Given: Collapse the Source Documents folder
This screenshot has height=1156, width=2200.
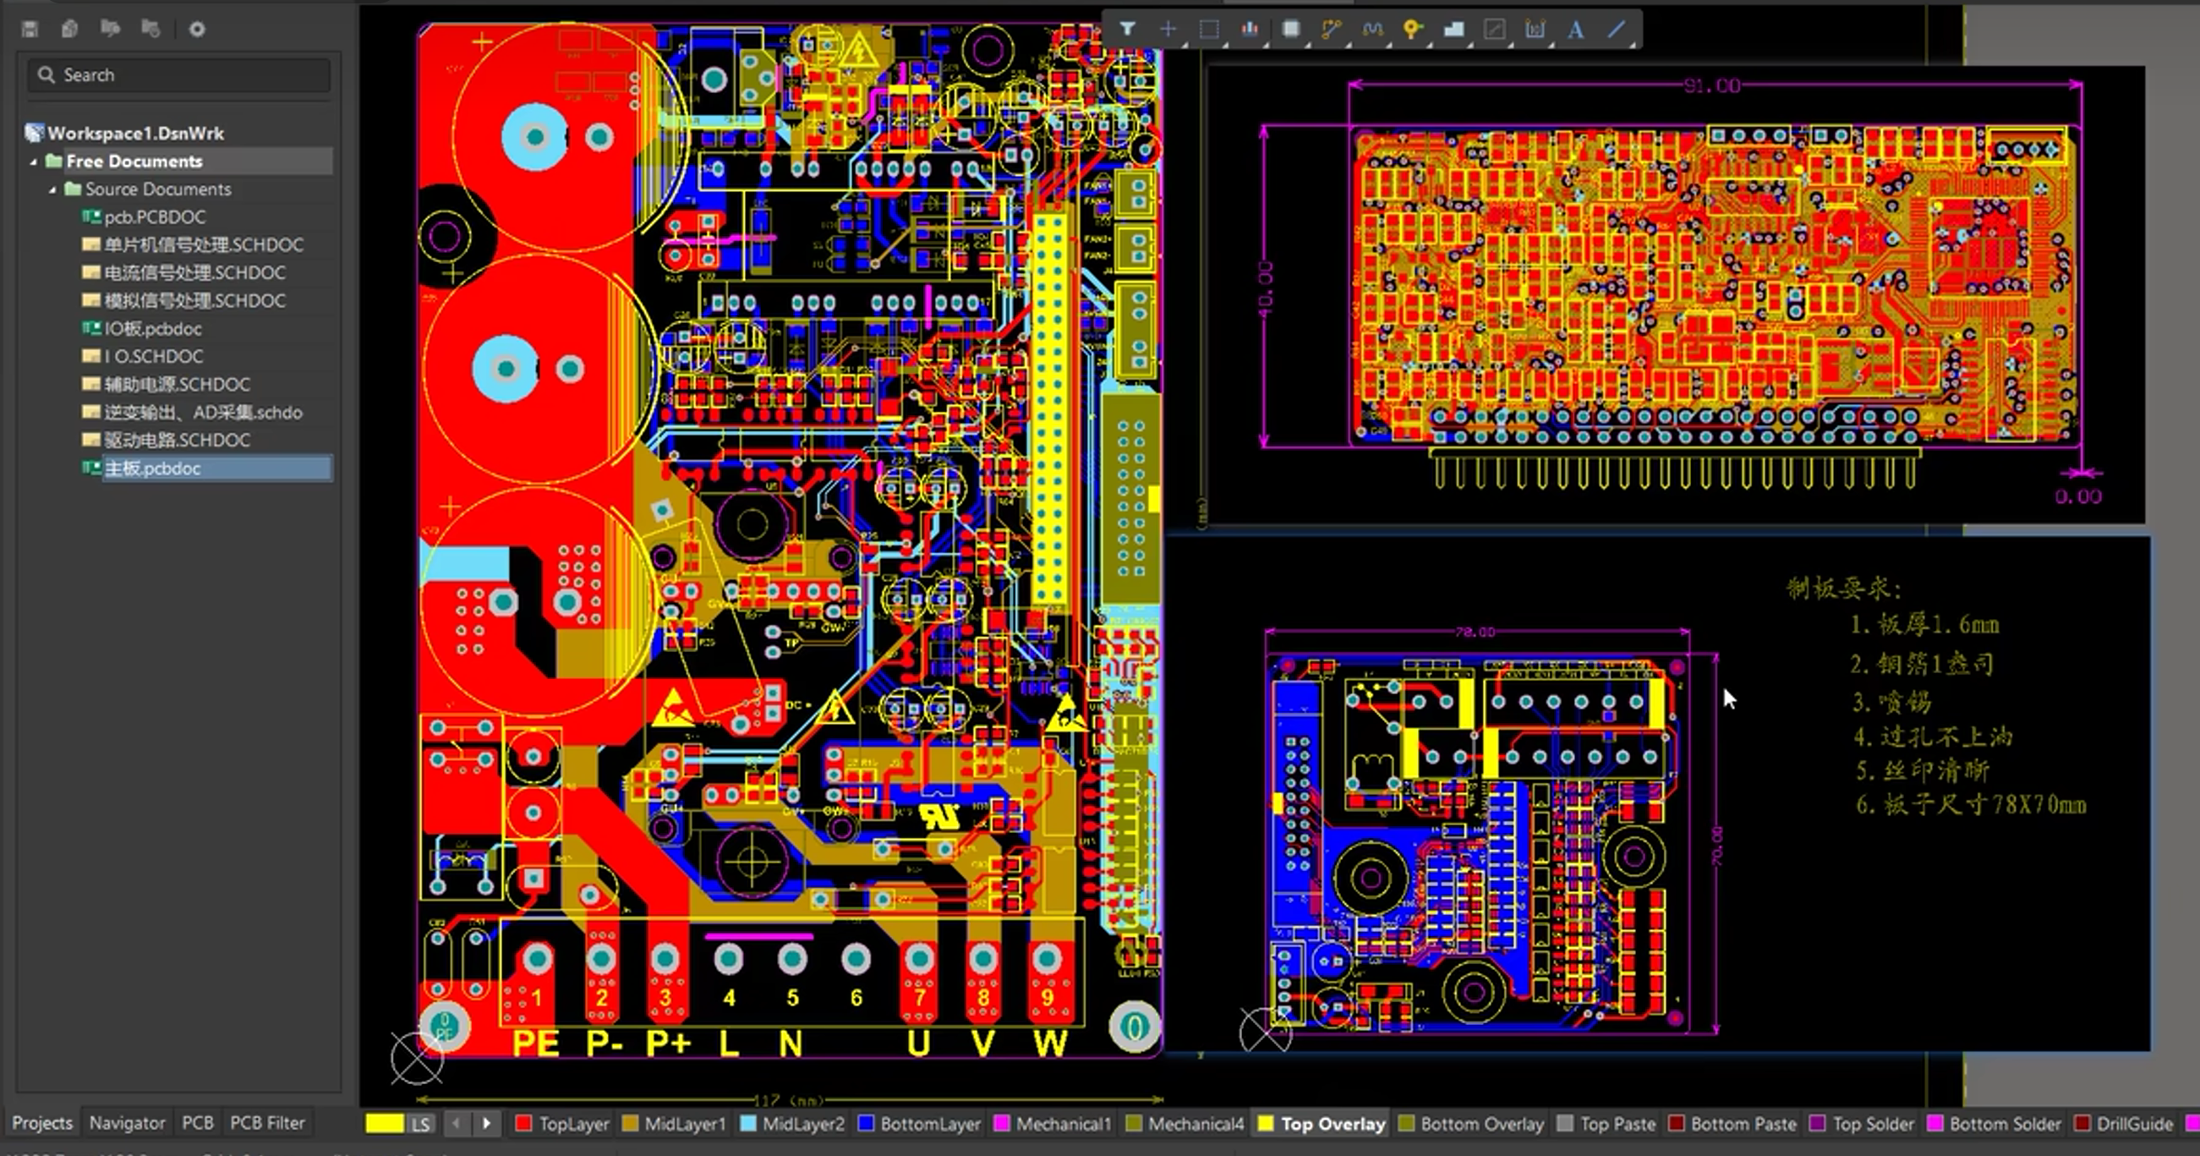Looking at the screenshot, I should [52, 189].
